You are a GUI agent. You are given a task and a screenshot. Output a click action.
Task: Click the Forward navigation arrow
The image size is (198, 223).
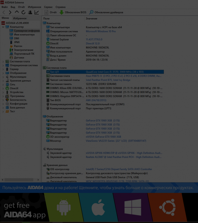coord(10,12)
